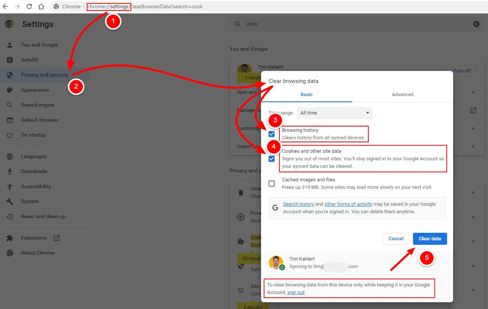Image resolution: width=488 pixels, height=309 pixels.
Task: Open the Search history link
Action: [x=299, y=204]
